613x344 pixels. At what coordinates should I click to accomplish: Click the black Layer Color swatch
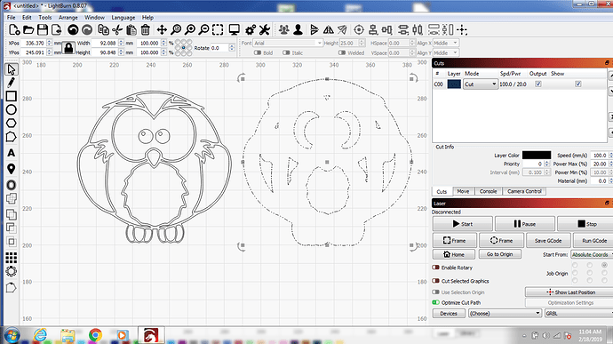[x=537, y=156]
